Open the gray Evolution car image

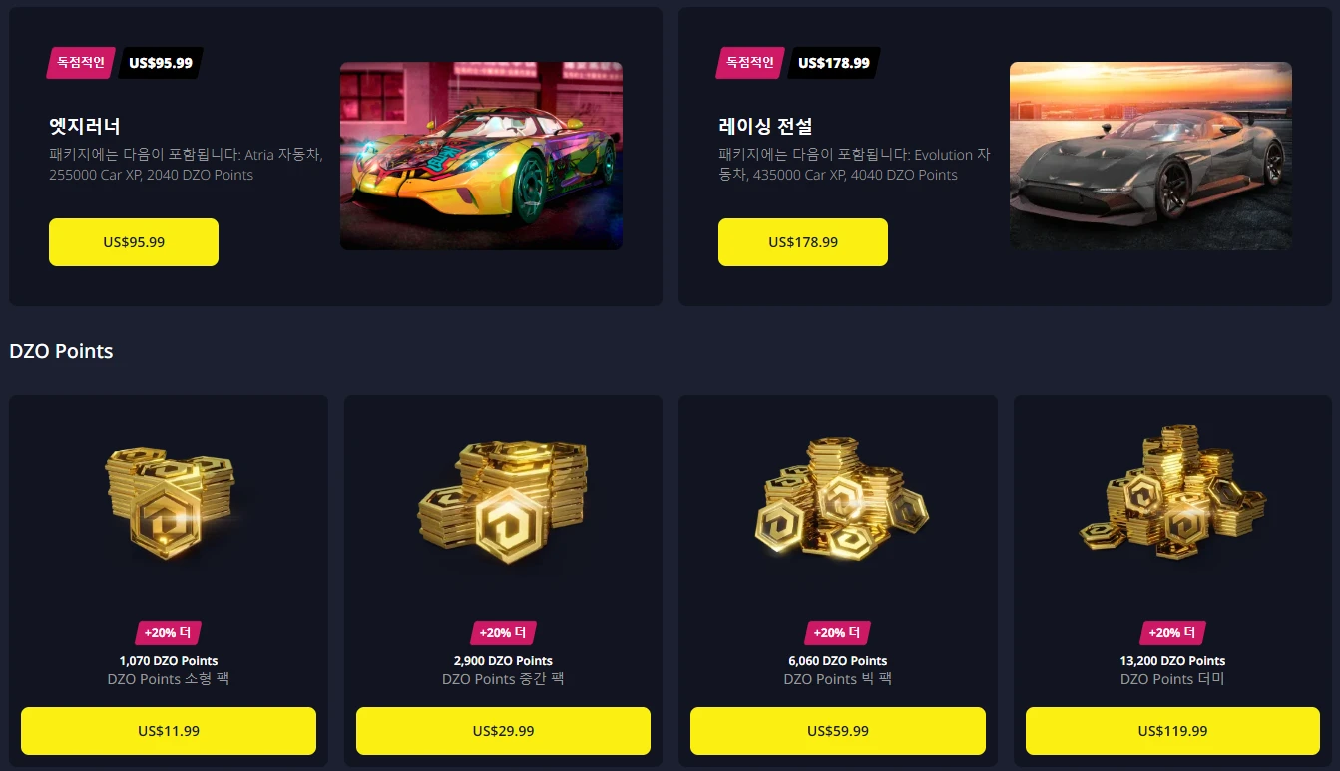tap(1150, 156)
